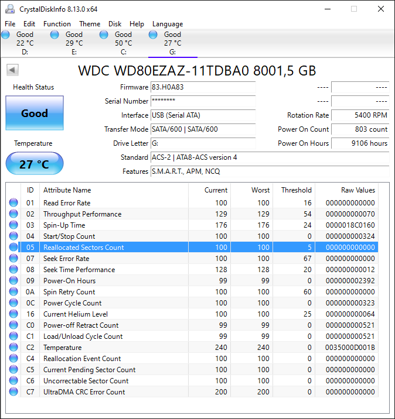Click the status orb of Start/Stop Count
Viewport: 395px width, 419px height.
[x=13, y=236]
